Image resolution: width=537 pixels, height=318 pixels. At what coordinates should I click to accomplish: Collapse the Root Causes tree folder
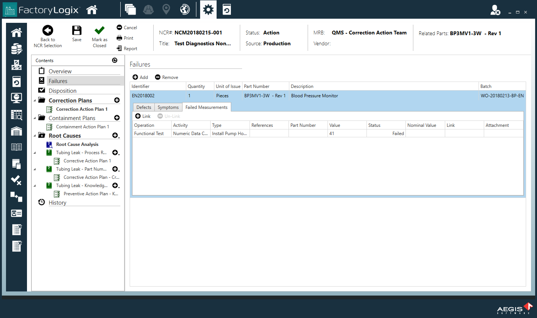(35, 136)
